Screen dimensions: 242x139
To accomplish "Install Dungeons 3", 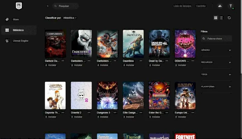I will [103, 117].
